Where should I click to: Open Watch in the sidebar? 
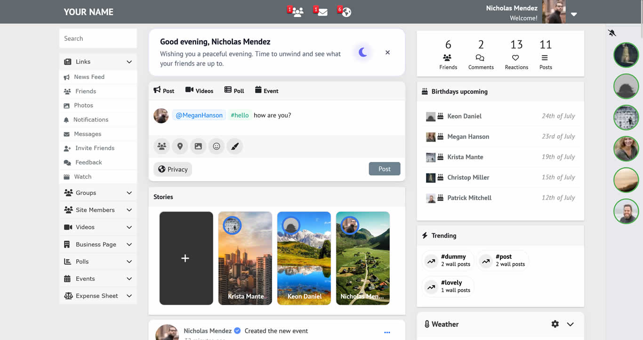point(98,177)
